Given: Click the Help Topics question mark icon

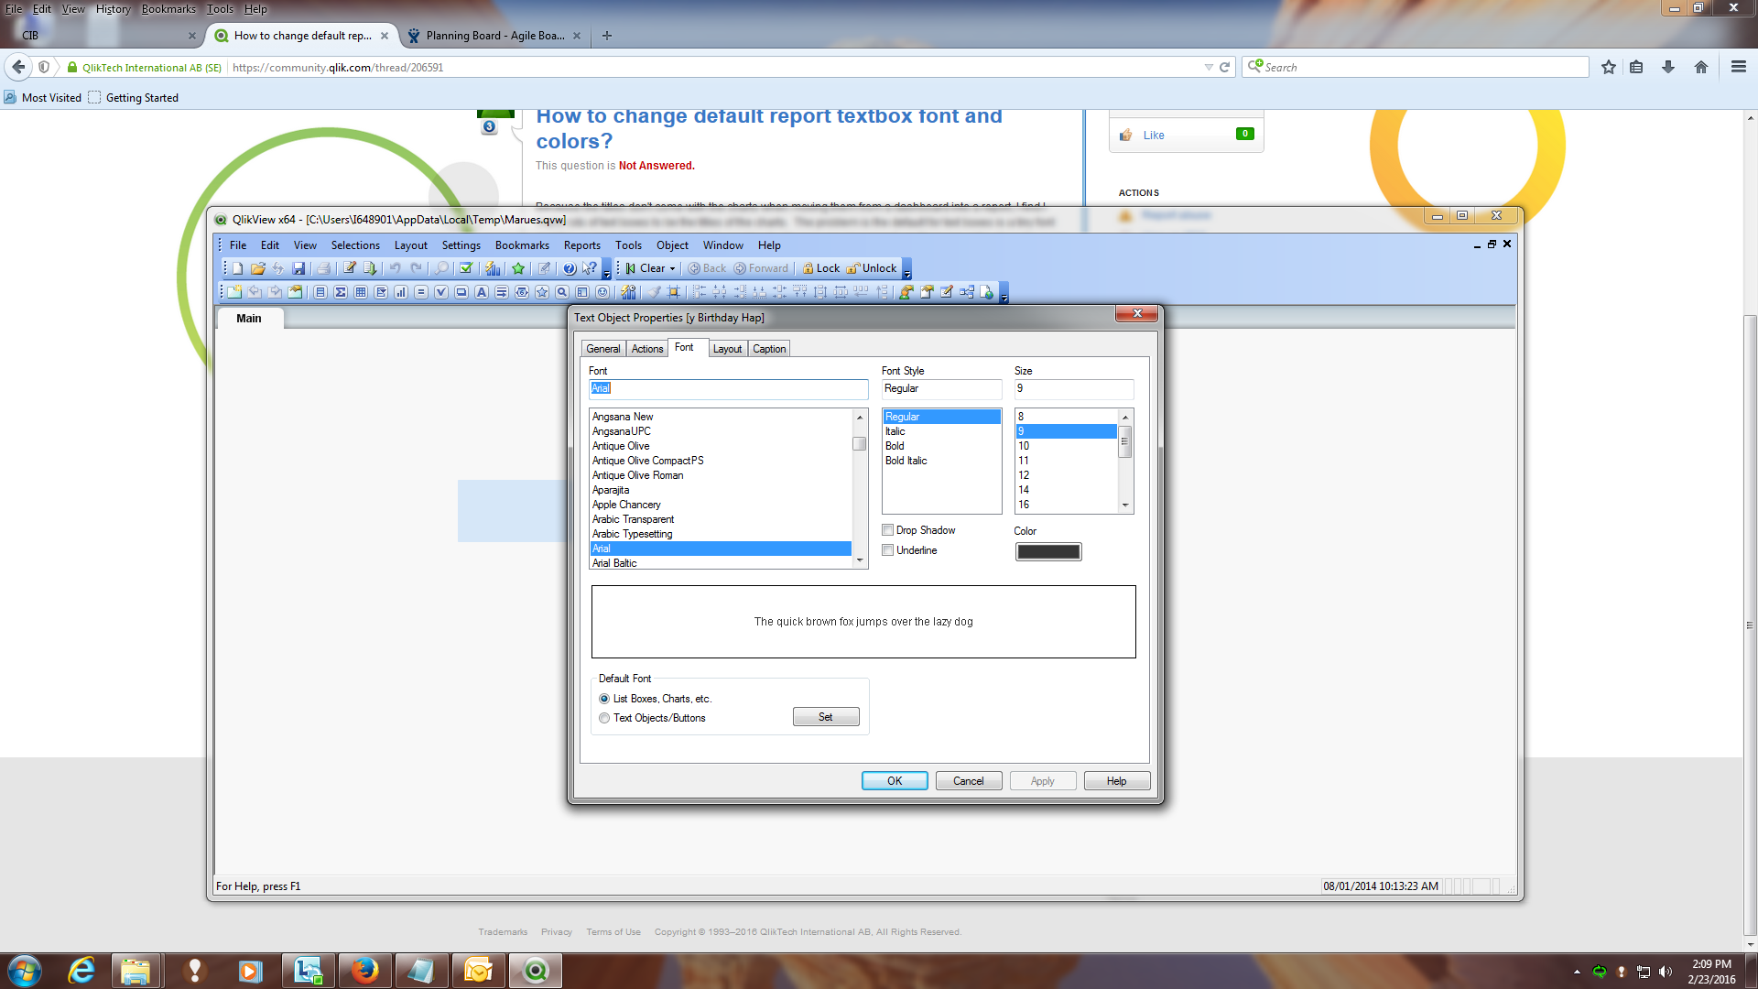Looking at the screenshot, I should (570, 268).
